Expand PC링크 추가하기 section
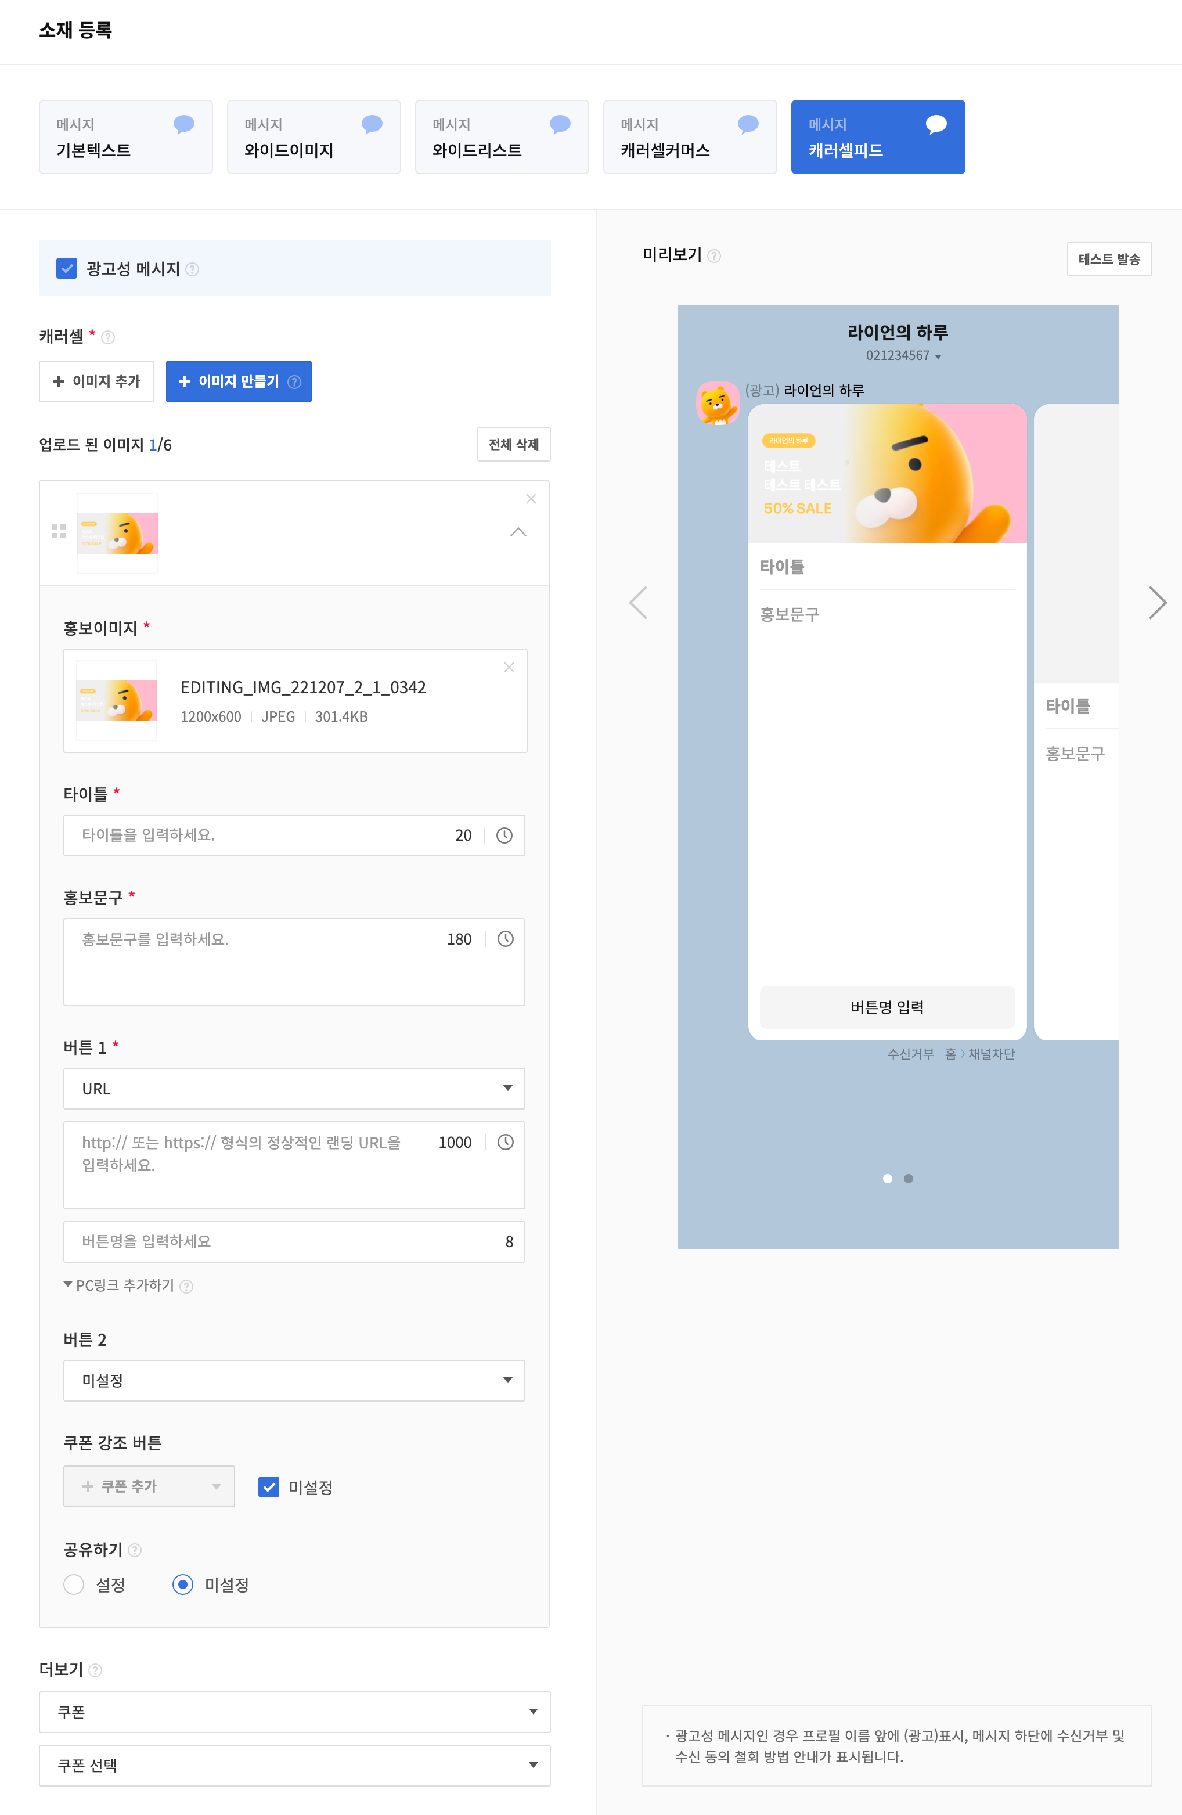The image size is (1182, 1815). (x=119, y=1285)
